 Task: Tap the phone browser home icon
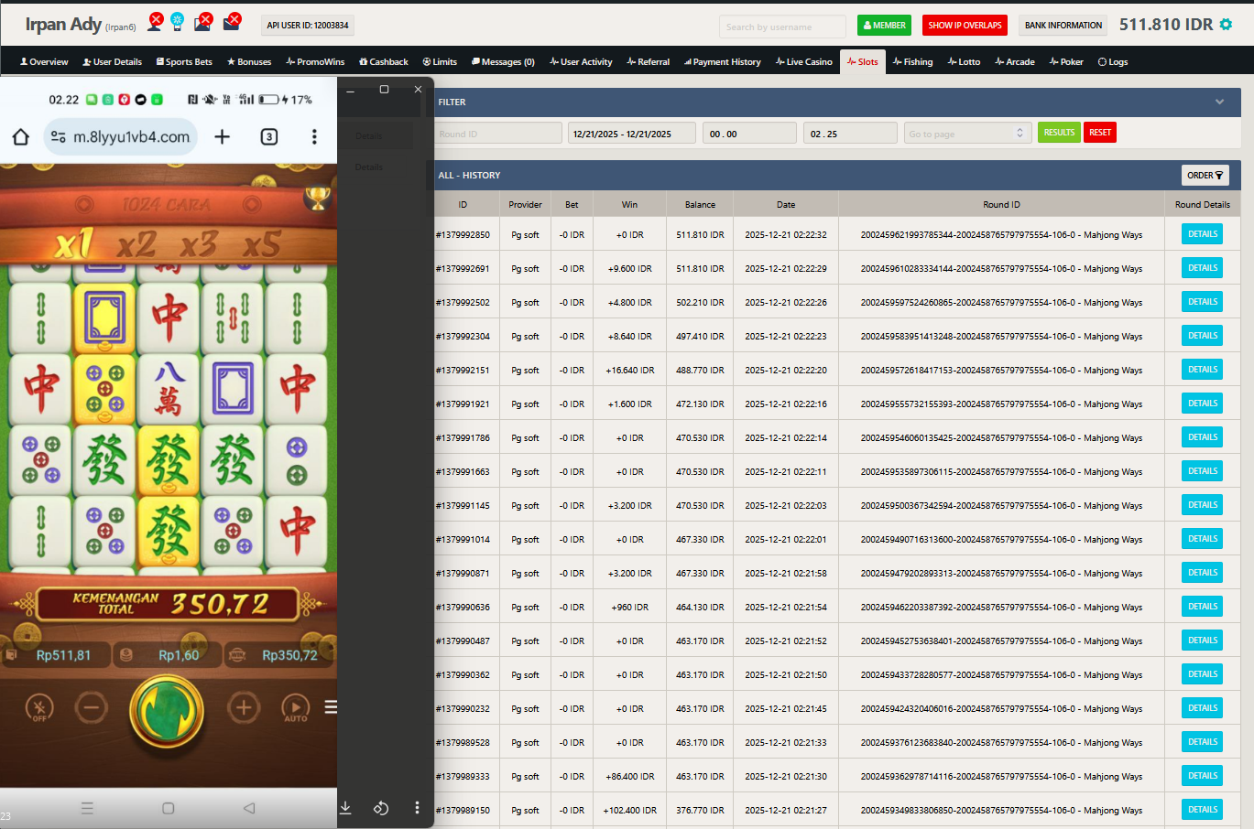20,136
